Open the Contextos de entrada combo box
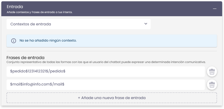224x109 pixels. coord(78,24)
